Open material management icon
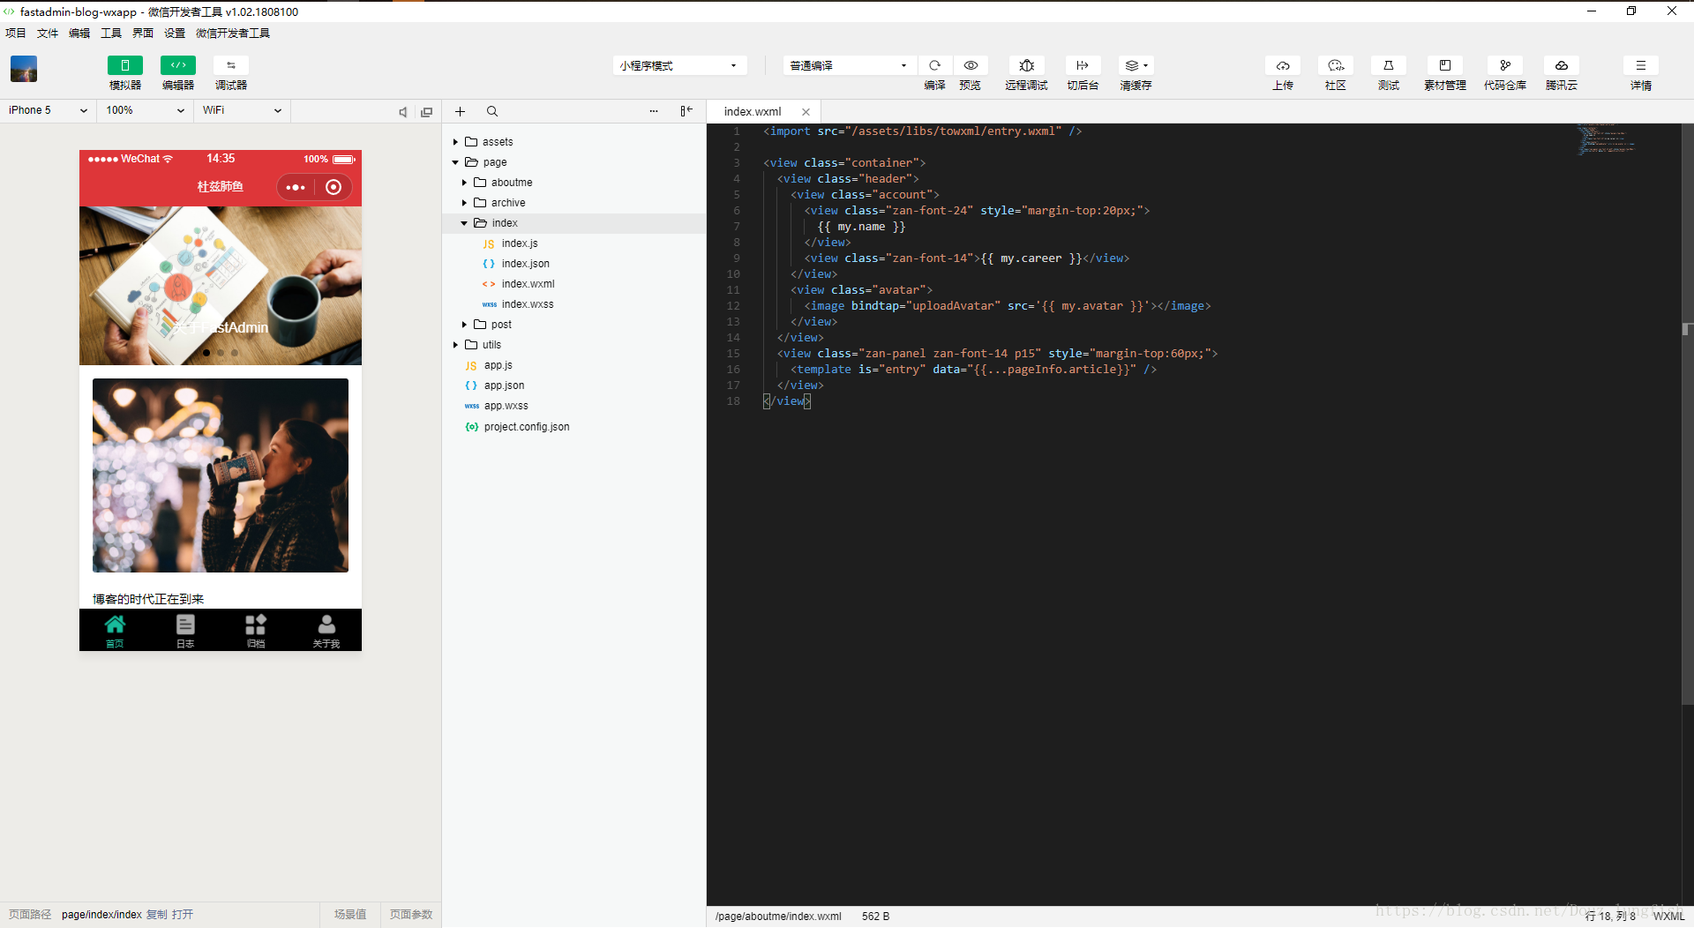Screen dimensions: 1694x928 1445,65
